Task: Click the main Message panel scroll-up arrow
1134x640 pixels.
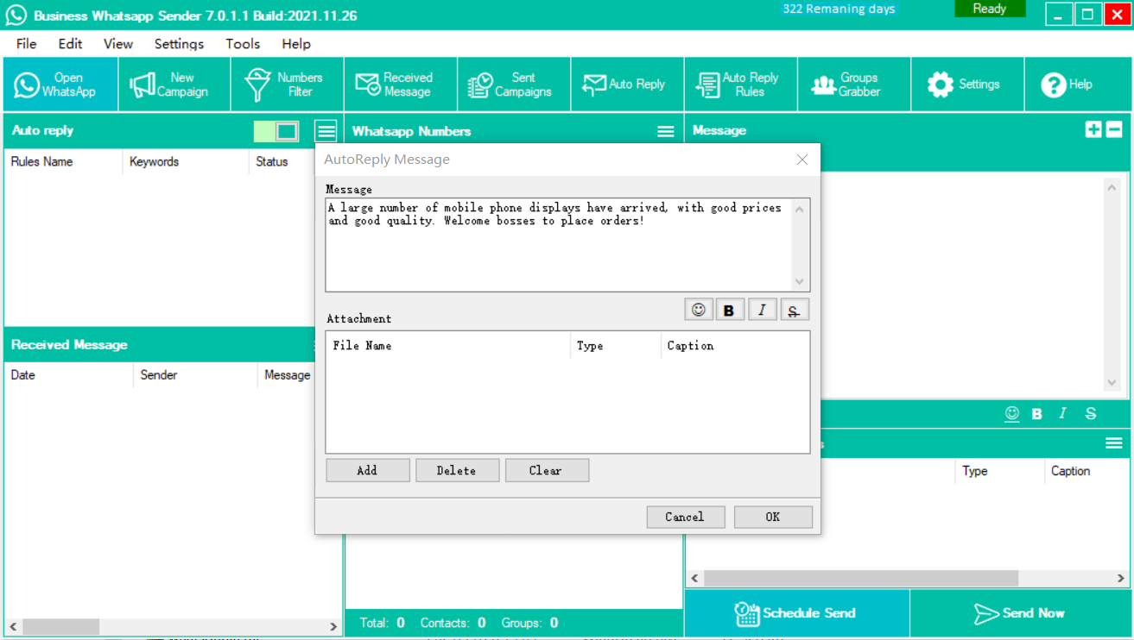Action: [x=1112, y=187]
